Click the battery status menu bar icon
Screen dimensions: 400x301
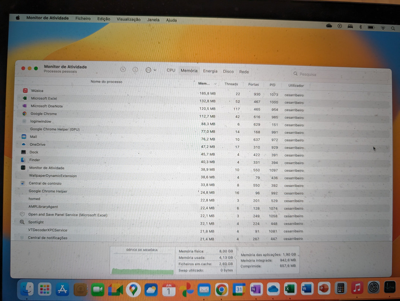[371, 27]
